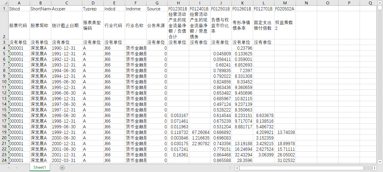Viewport: 383px width, 172px height.
Task: Click the 有形净值债务率 header cell
Action: (x=242, y=25)
